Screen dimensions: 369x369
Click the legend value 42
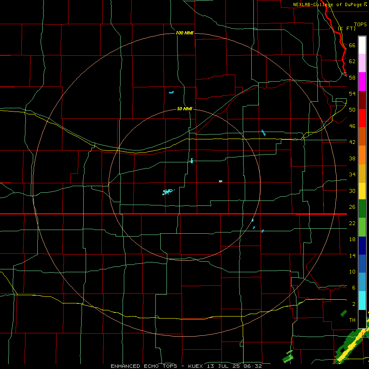tap(352, 142)
